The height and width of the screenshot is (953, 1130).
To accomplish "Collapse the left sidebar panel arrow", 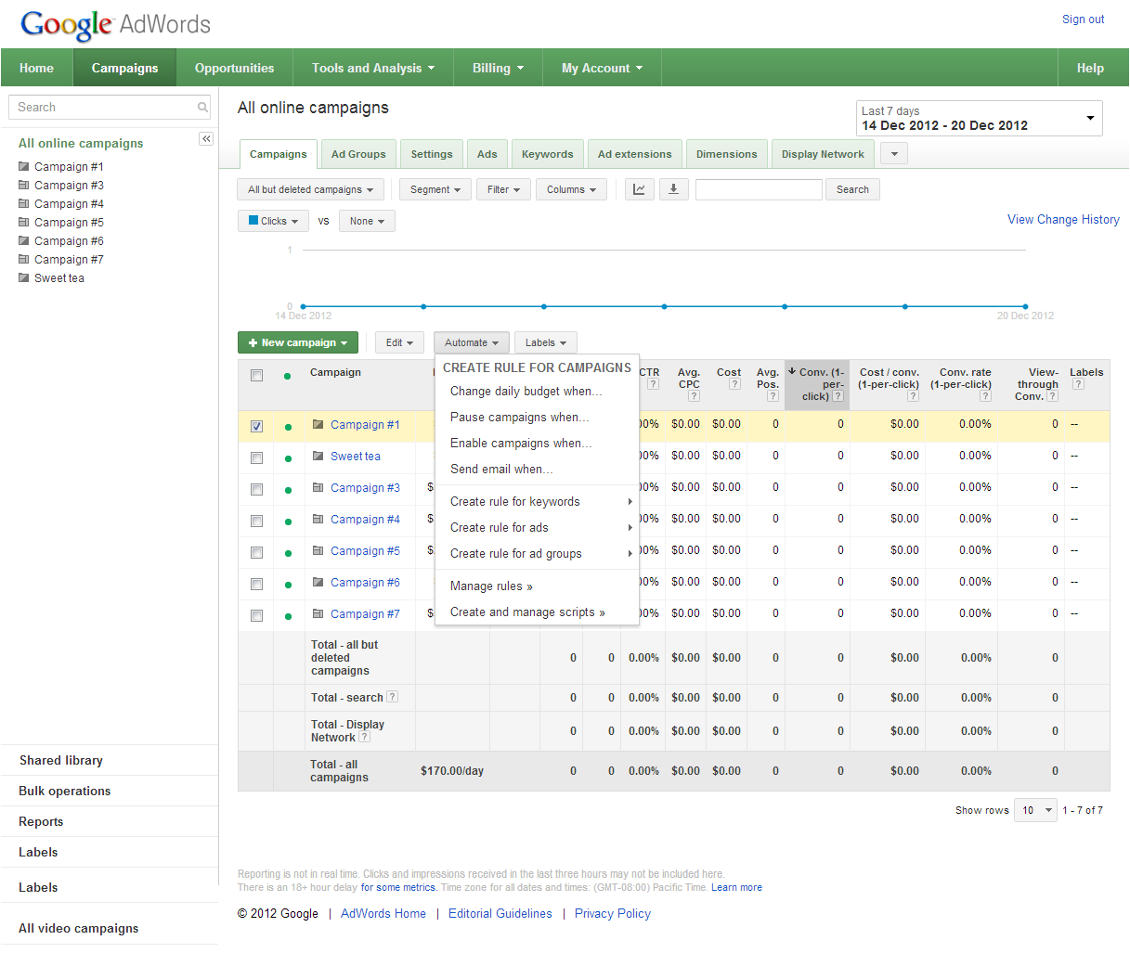I will (x=206, y=139).
